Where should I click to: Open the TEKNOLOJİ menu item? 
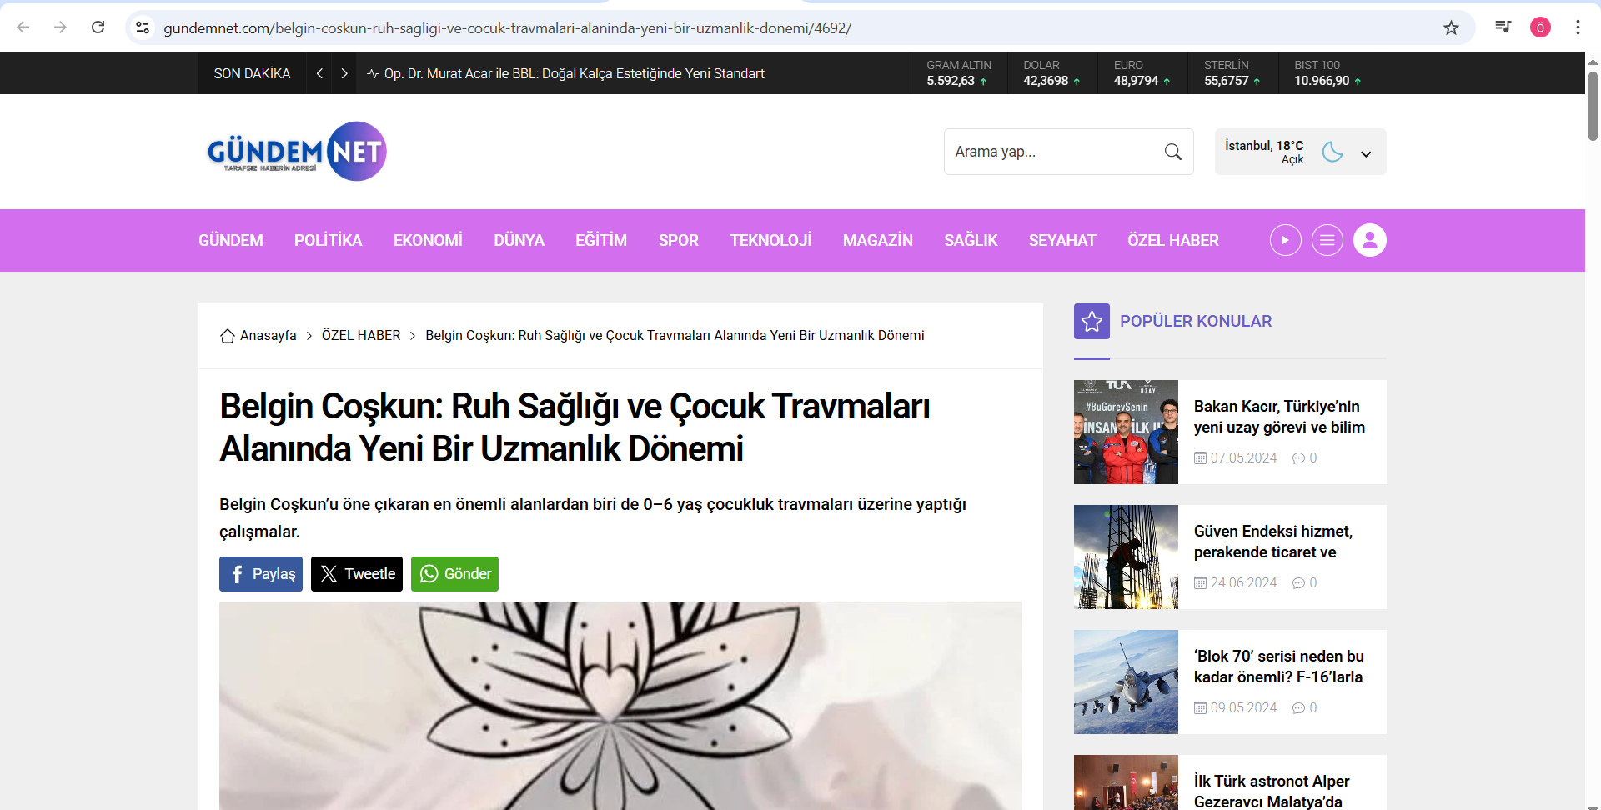click(770, 240)
